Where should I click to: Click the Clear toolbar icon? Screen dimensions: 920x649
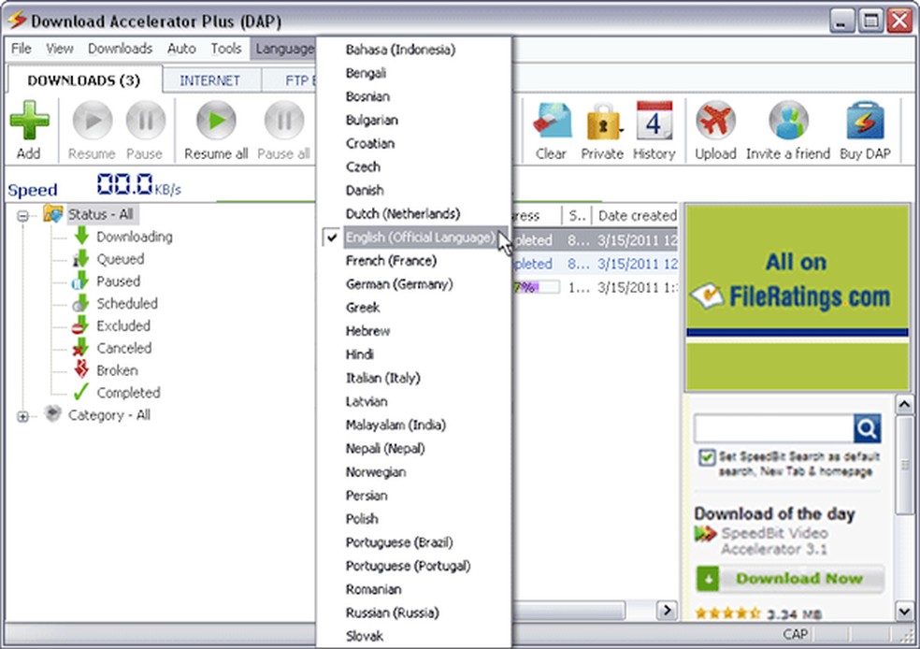point(551,121)
